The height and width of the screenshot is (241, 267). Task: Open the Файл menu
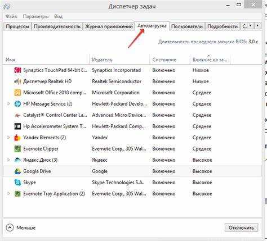pyautogui.click(x=11, y=16)
